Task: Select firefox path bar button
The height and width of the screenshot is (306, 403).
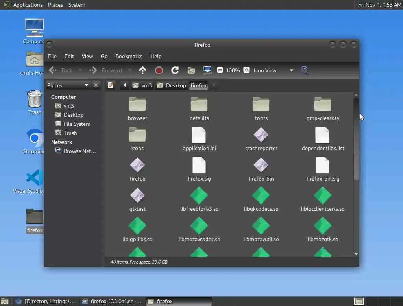Action: click(x=198, y=85)
